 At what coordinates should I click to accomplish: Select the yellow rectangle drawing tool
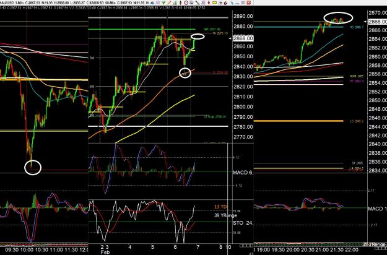(214, 2)
